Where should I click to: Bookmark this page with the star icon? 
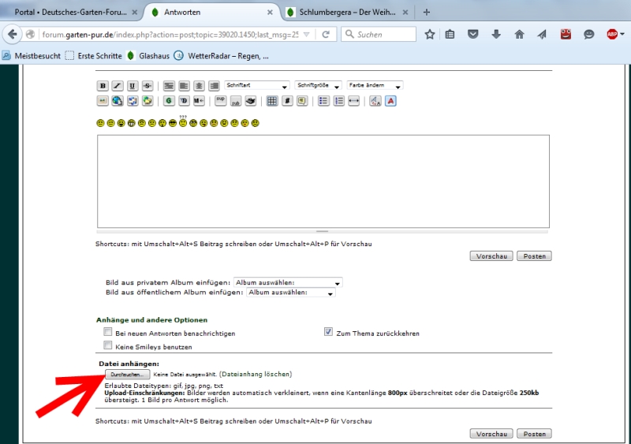430,34
